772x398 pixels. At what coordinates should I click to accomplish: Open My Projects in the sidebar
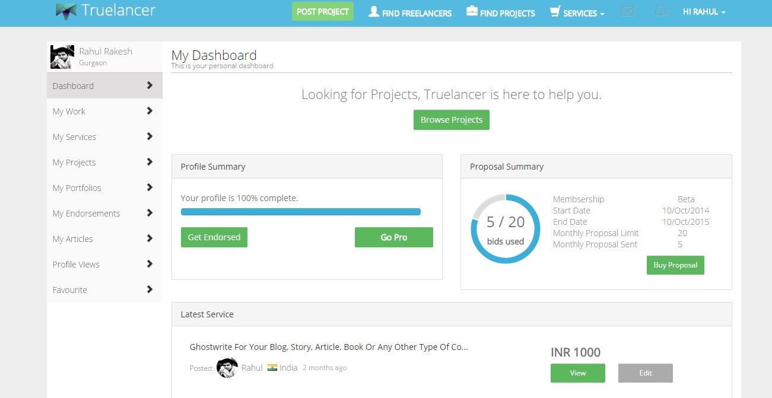pos(104,162)
